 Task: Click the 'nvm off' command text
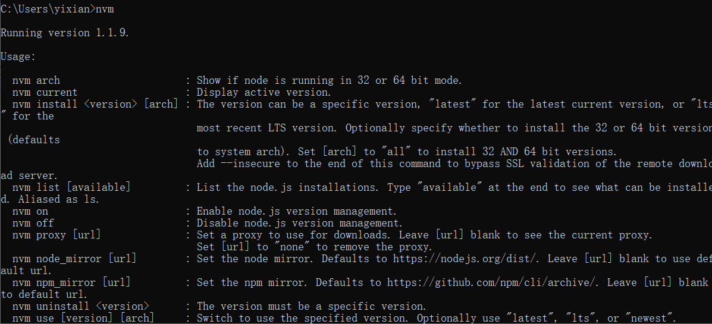pyautogui.click(x=33, y=223)
